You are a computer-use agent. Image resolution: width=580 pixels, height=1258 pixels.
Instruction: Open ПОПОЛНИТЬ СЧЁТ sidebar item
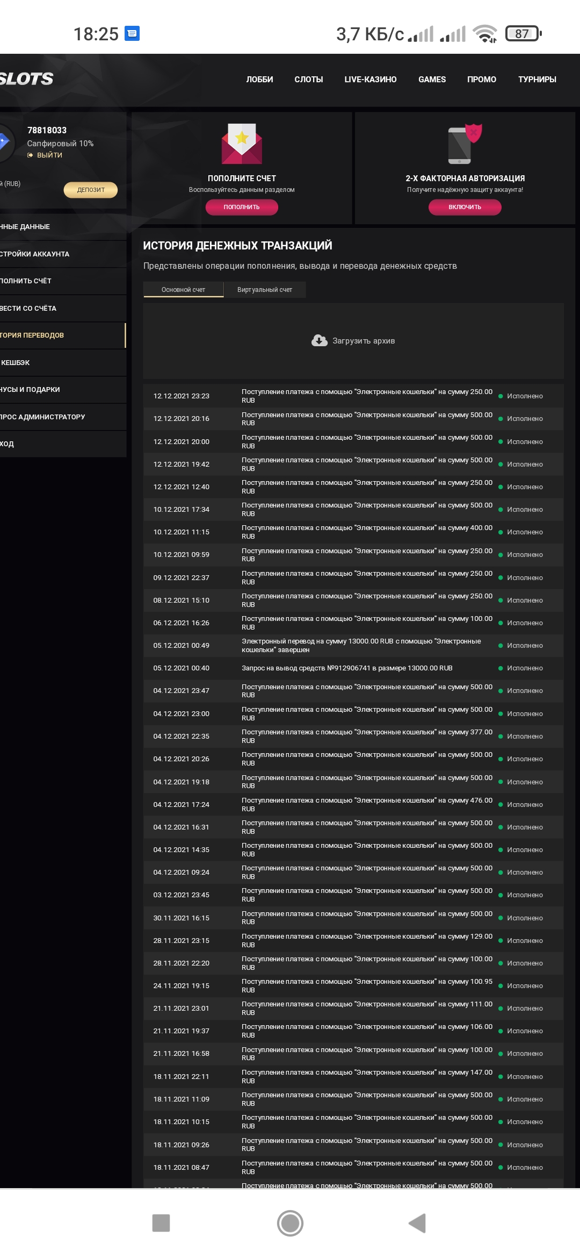tap(63, 281)
